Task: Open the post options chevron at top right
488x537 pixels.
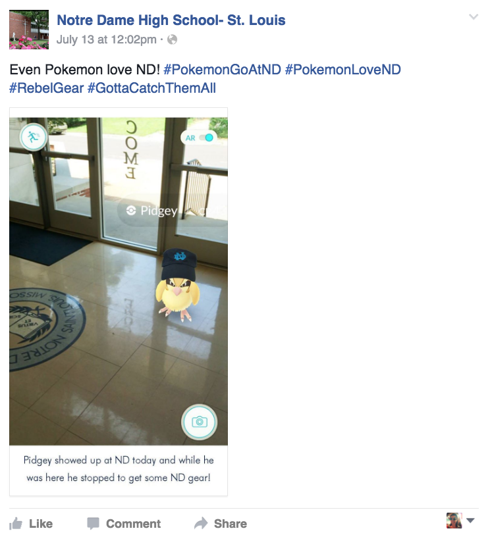Action: point(474,17)
